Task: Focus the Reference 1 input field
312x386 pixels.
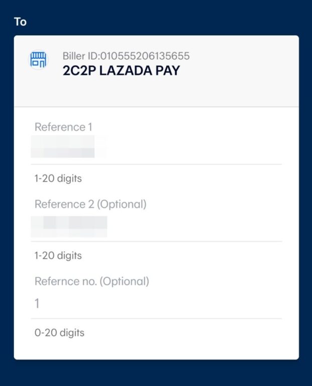Action: (x=156, y=147)
